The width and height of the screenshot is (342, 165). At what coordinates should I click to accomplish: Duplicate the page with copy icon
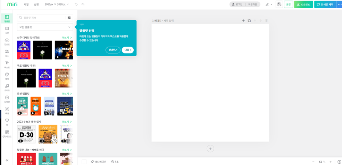coord(249,20)
